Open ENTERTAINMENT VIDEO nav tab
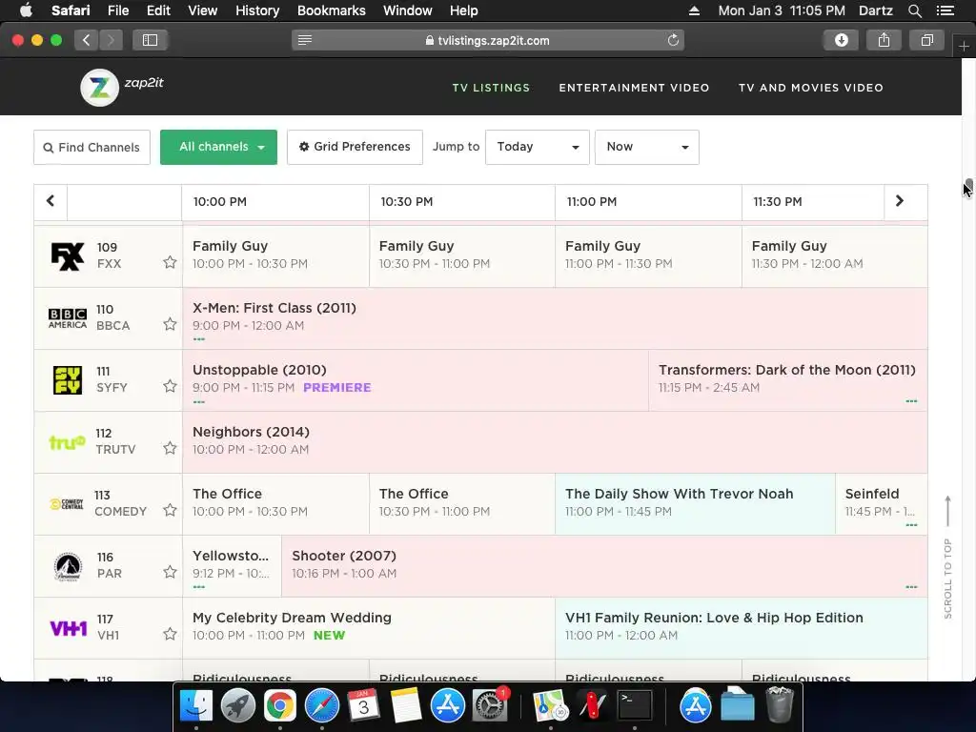 (634, 88)
